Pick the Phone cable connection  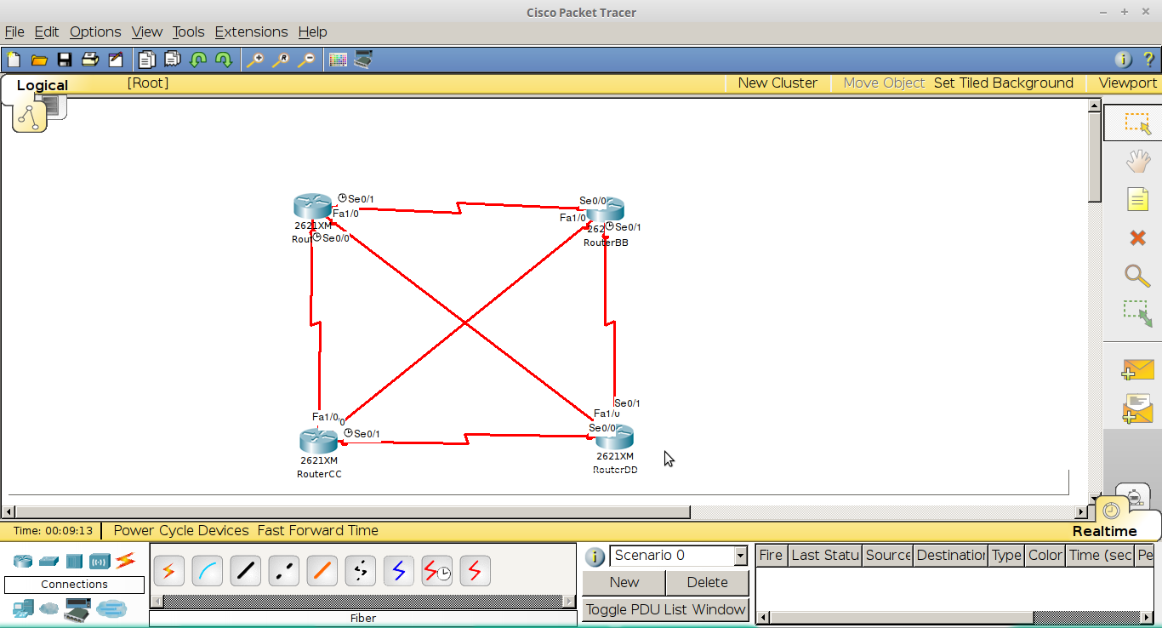coord(360,571)
